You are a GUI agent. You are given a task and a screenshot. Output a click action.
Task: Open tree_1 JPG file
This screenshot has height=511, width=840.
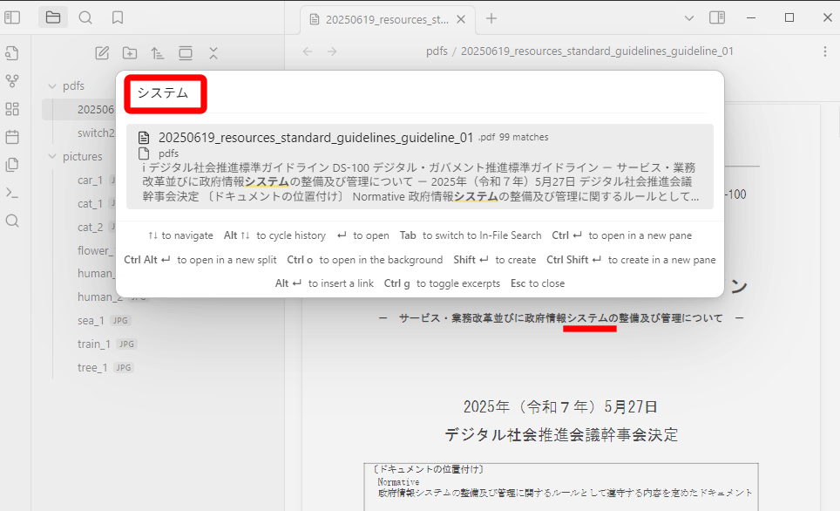(92, 368)
